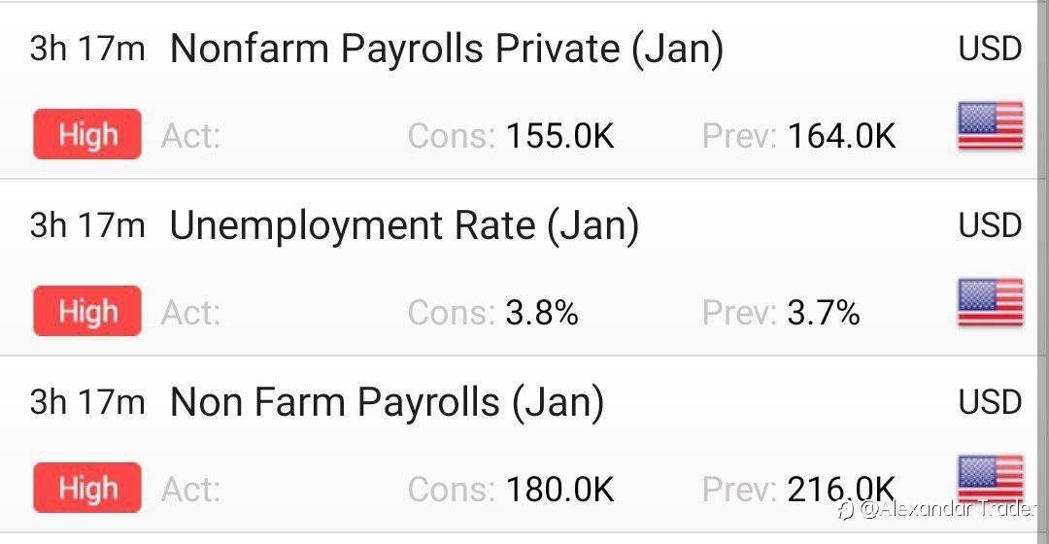
Task: Click USD label in Nonfarm Payrolls Private row
Action: 990,49
